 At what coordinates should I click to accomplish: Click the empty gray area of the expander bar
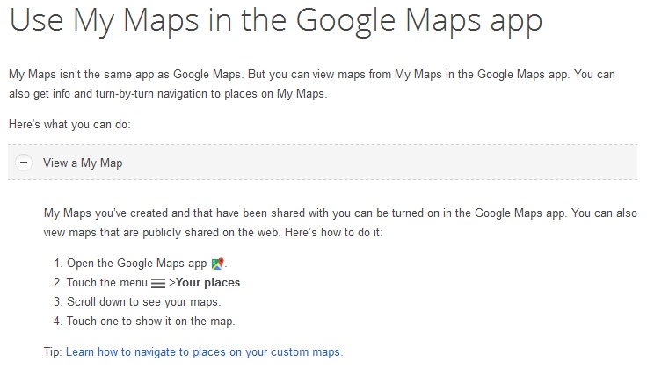[380, 163]
